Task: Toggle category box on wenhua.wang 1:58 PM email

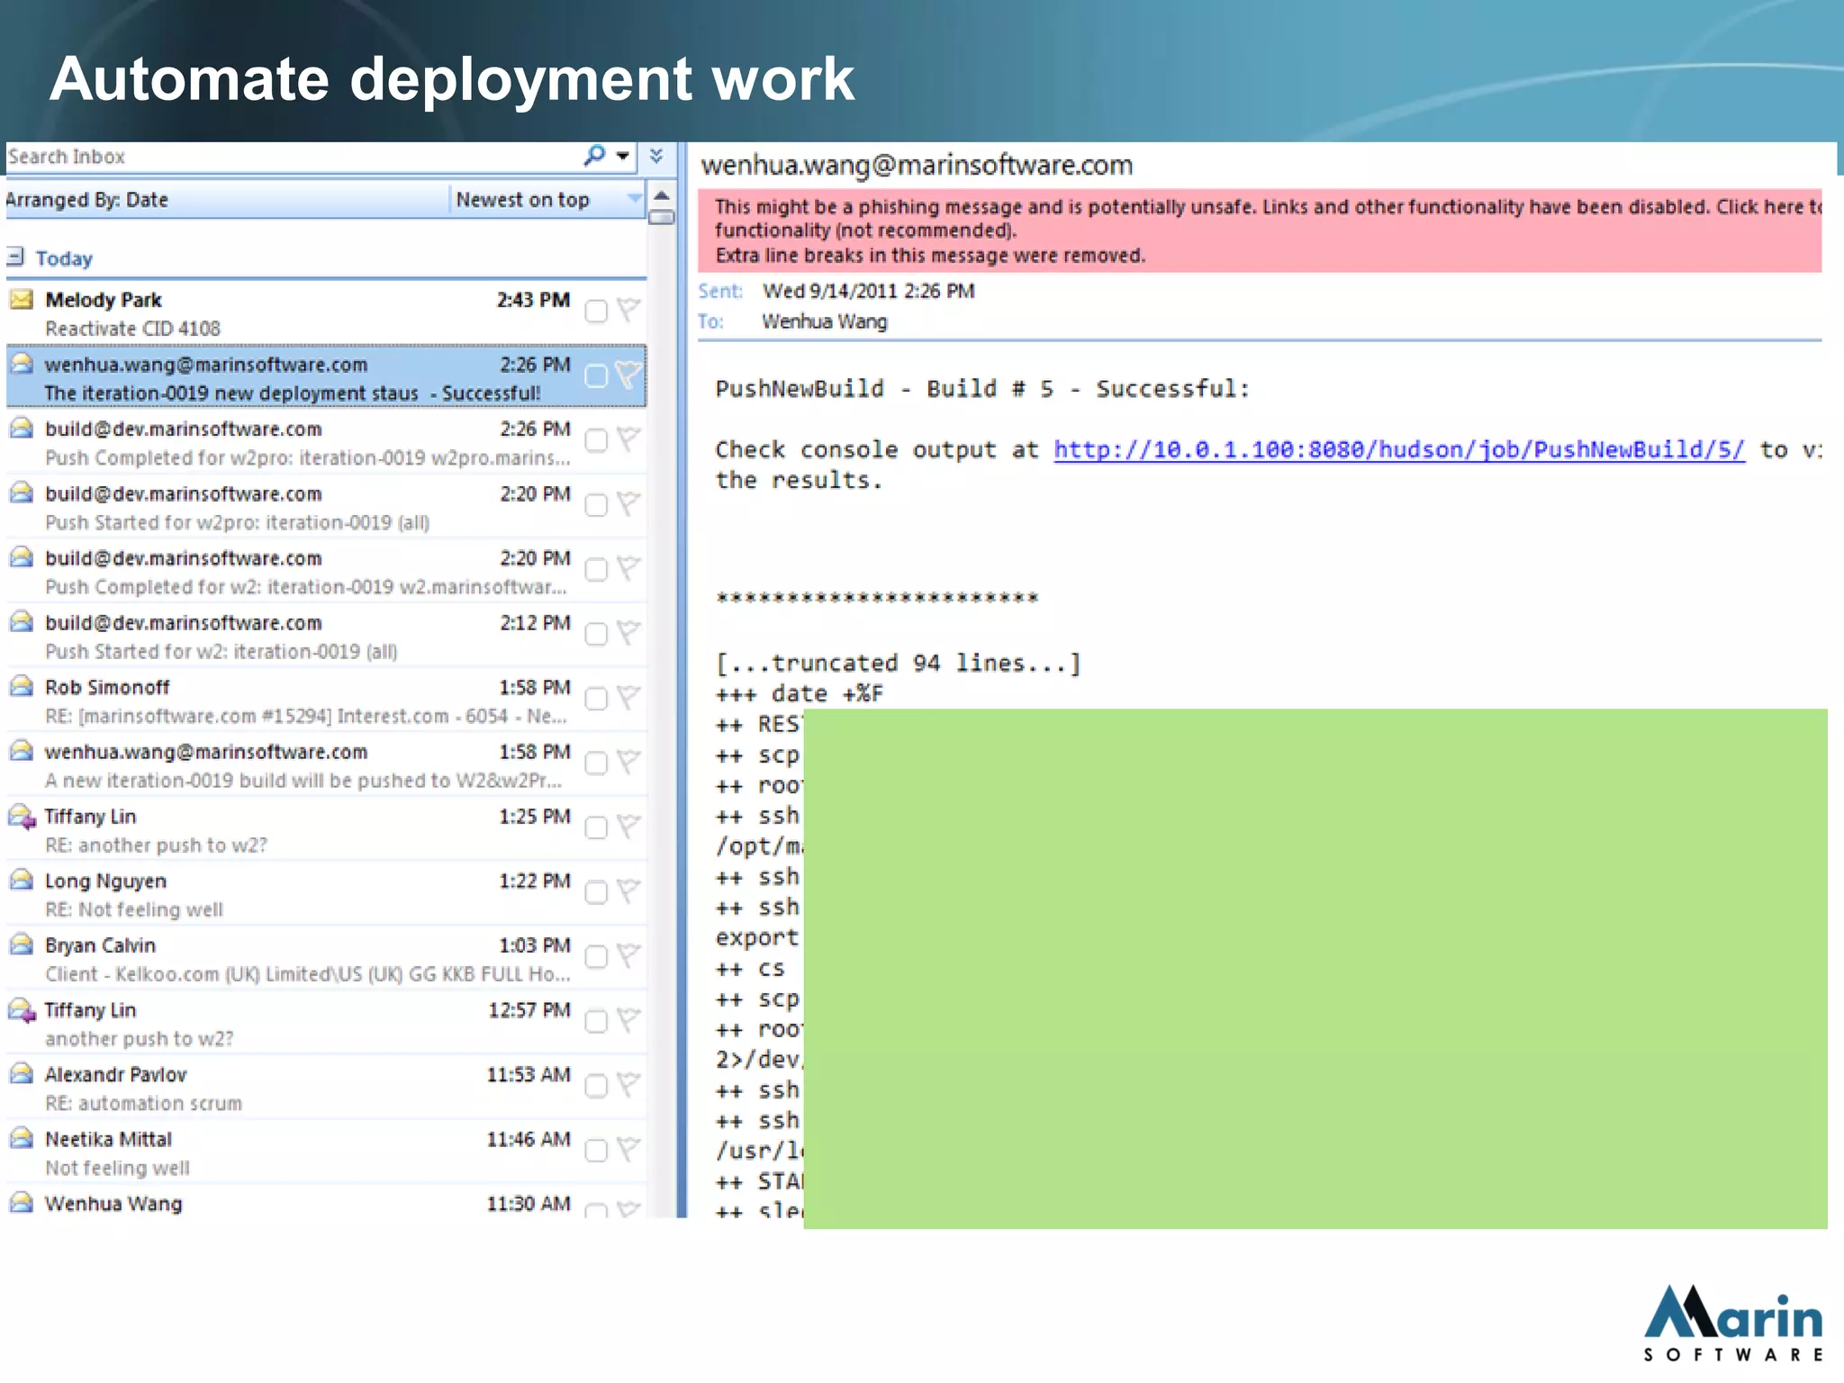Action: [596, 764]
